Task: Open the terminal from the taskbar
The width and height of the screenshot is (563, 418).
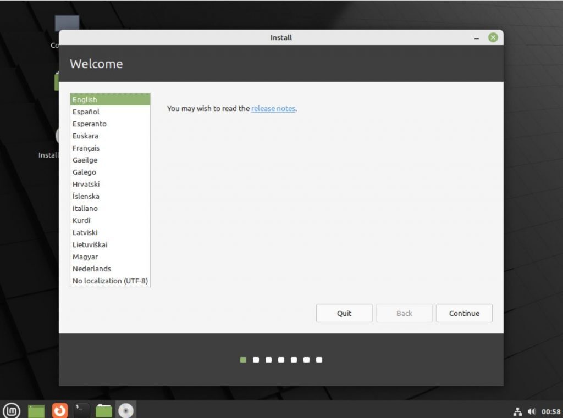Action: click(80, 410)
